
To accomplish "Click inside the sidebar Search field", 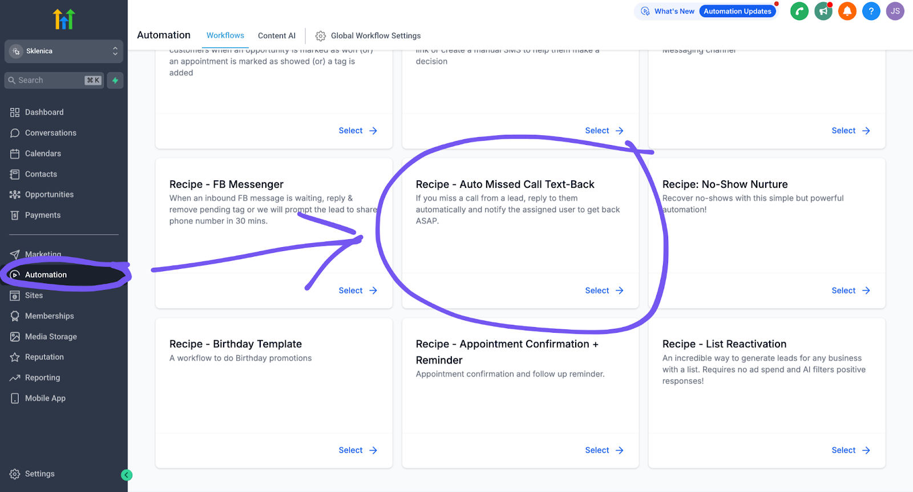I will click(54, 80).
